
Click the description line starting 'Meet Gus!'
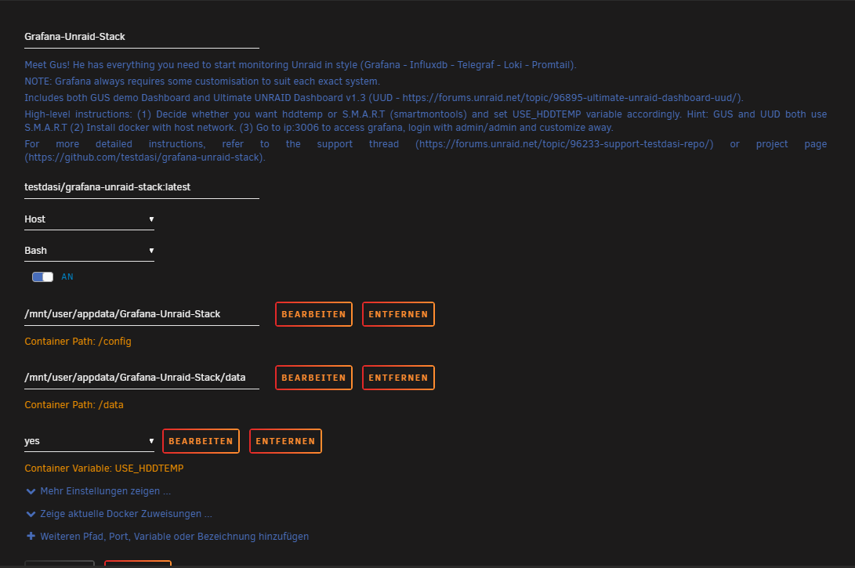tap(300, 65)
